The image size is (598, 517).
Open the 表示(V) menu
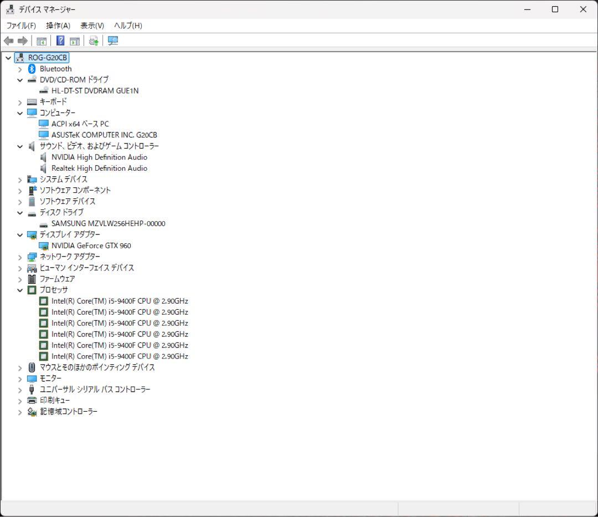92,25
